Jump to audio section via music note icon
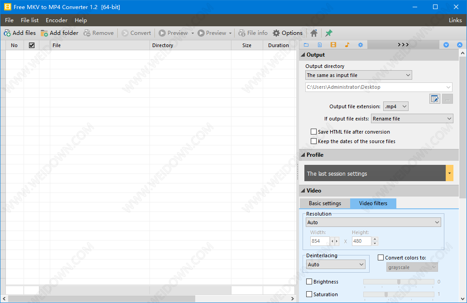This screenshot has width=467, height=303. point(347,45)
